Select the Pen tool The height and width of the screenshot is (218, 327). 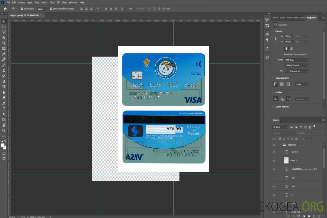tap(4, 103)
